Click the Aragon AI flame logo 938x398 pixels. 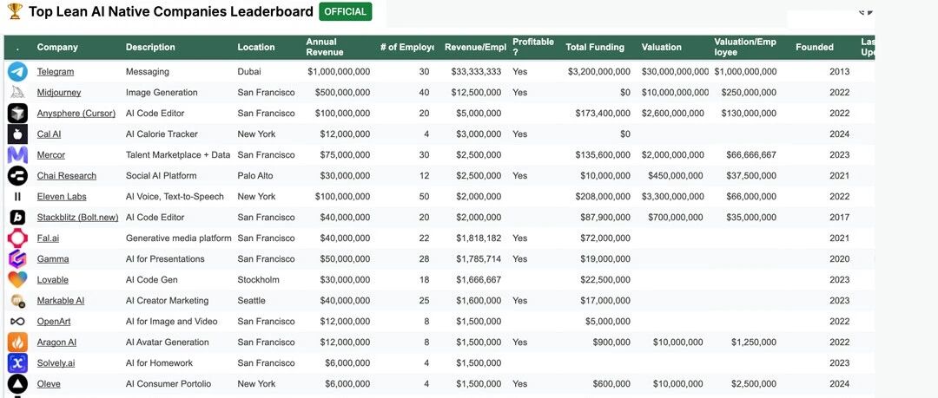pos(17,343)
